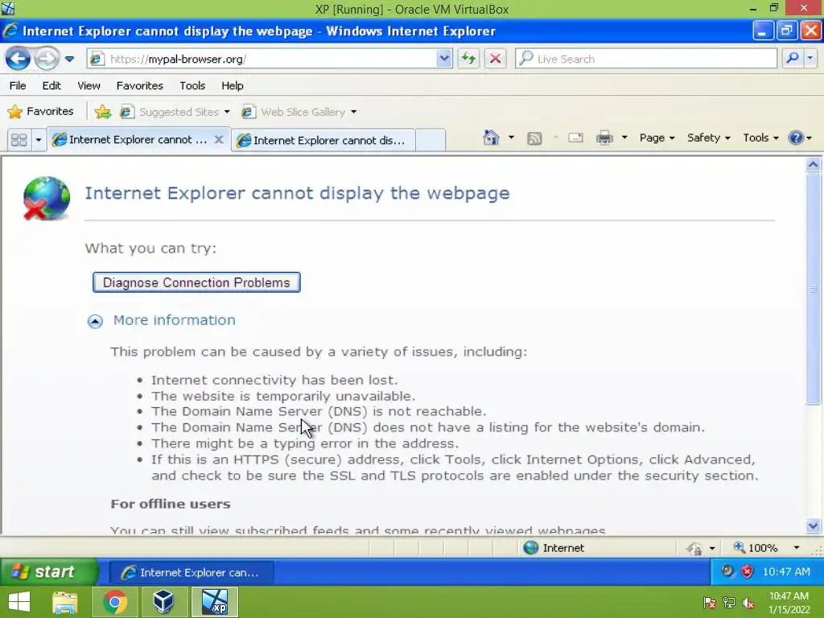Close the first Internet Explorer tab
824x618 pixels.
pos(219,139)
